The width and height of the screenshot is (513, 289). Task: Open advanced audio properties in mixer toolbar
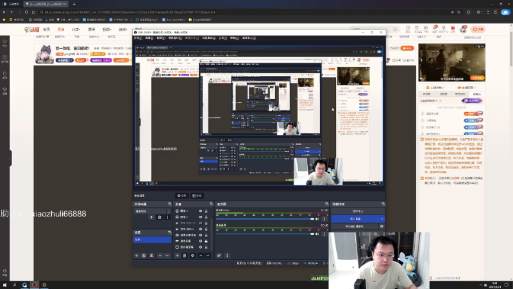pyautogui.click(x=219, y=256)
